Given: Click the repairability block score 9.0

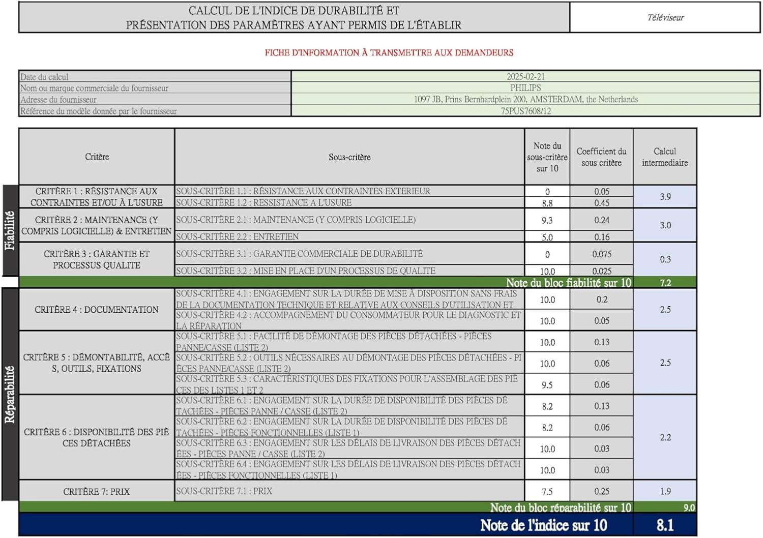Looking at the screenshot, I should coord(689,507).
